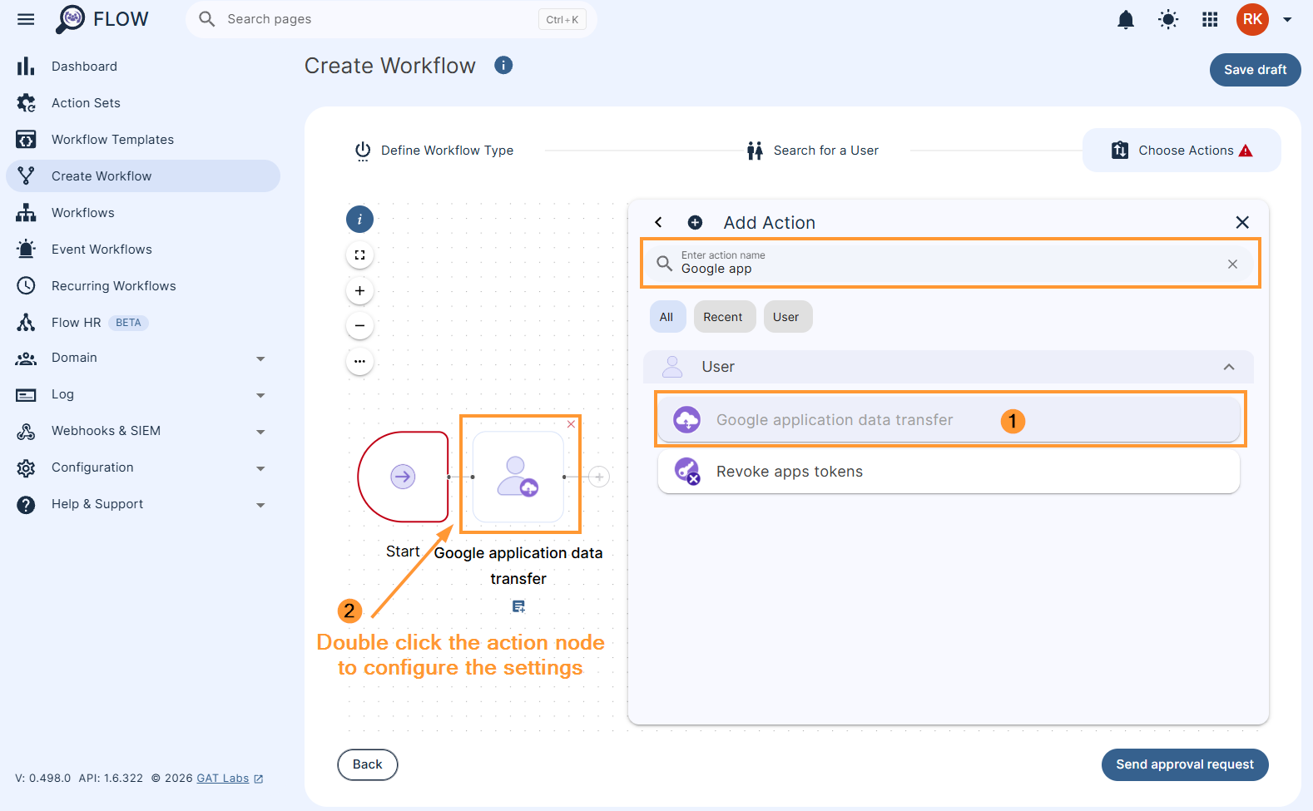Select Google application data transfer node
Viewport: 1313px width, 811px height.
tap(518, 477)
